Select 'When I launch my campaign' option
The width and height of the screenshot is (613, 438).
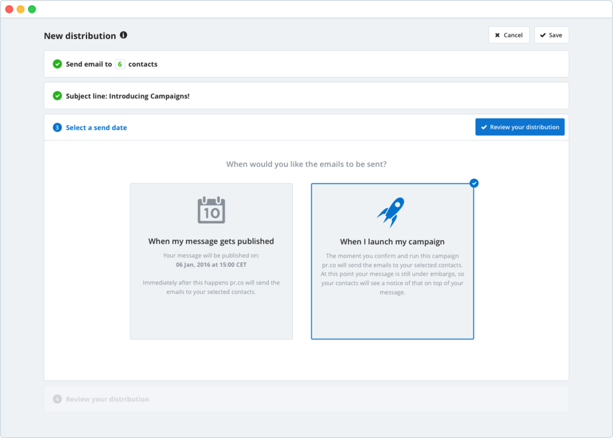392,261
